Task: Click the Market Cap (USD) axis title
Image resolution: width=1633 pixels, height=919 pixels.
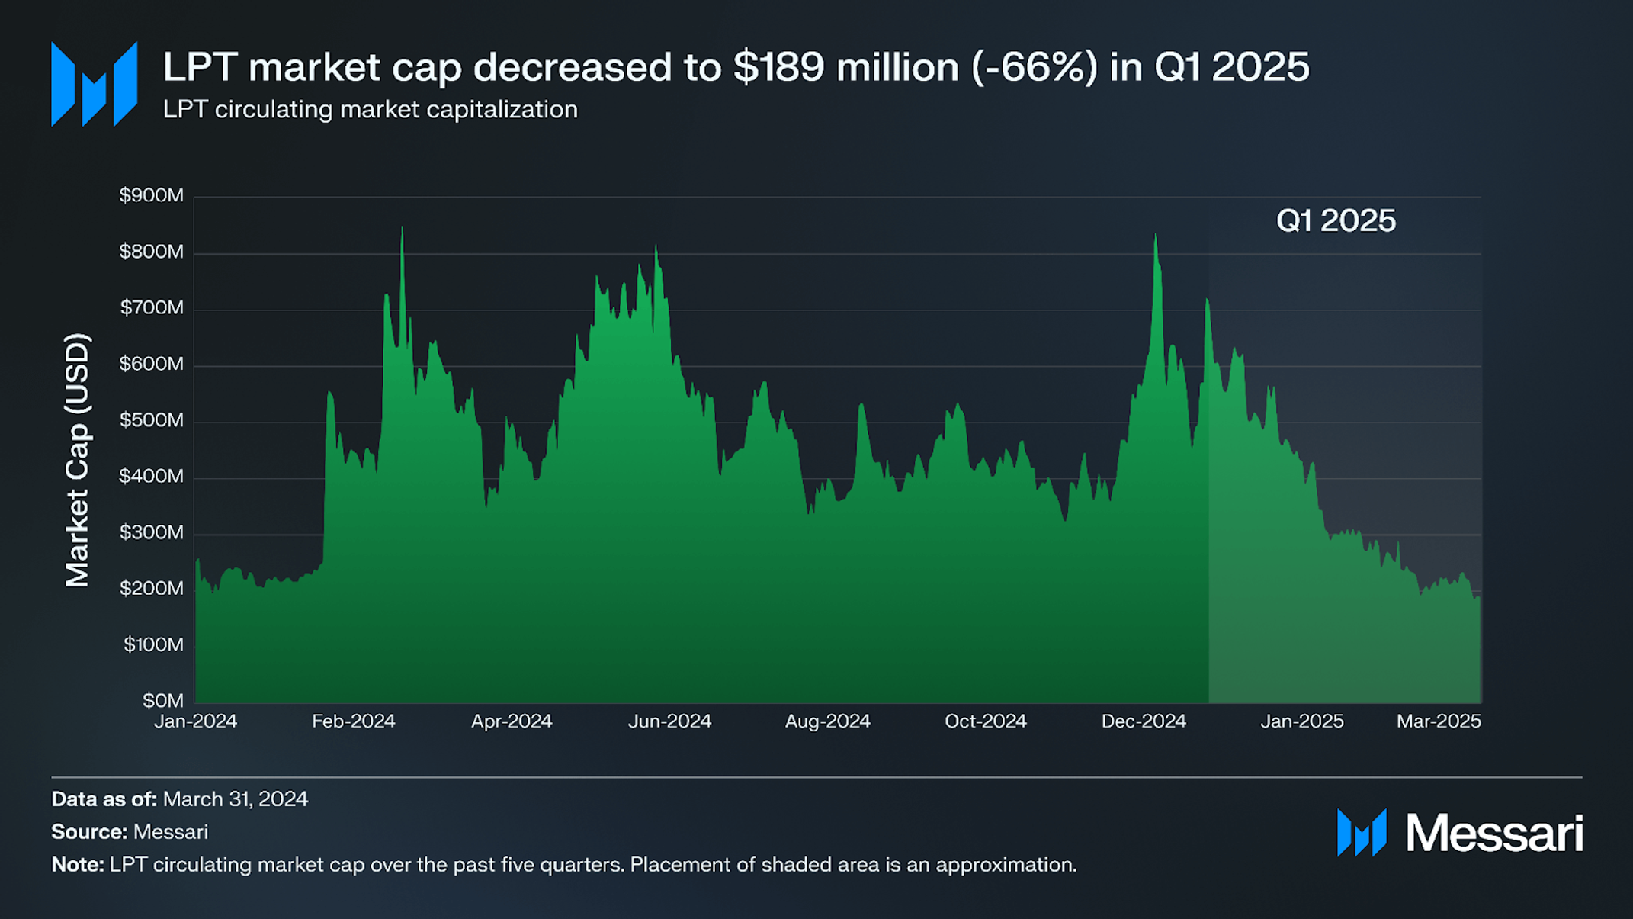Action: (x=78, y=460)
